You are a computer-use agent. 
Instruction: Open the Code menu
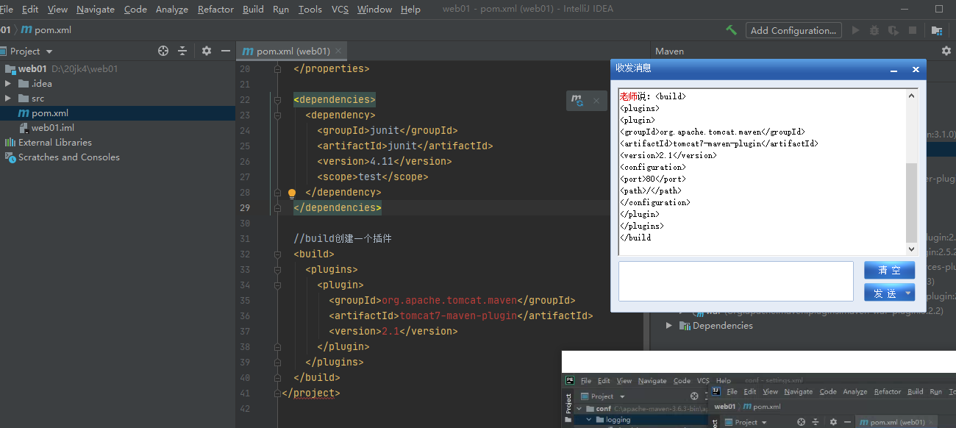tap(135, 10)
